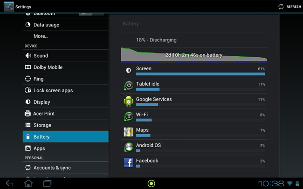Tap the Android OS disc icon

[x=129, y=147]
